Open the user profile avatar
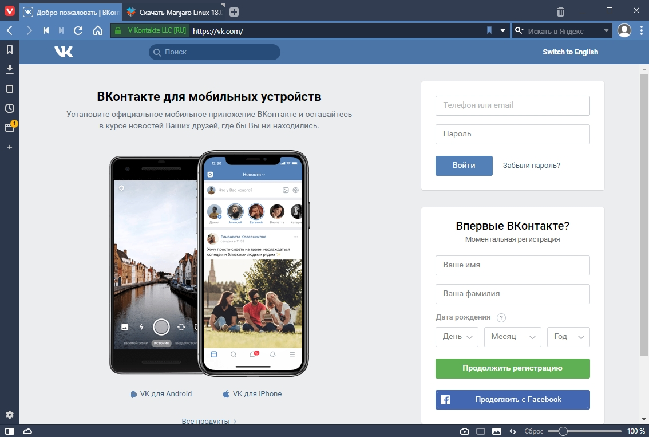This screenshot has width=649, height=437. 624,30
